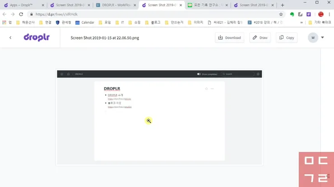Open the Chrome profile avatar
This screenshot has width=334, height=187.
pos(321,14)
